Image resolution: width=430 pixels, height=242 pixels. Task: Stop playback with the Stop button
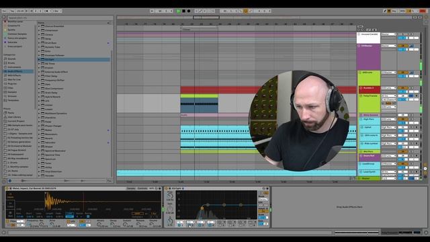tap(183, 11)
